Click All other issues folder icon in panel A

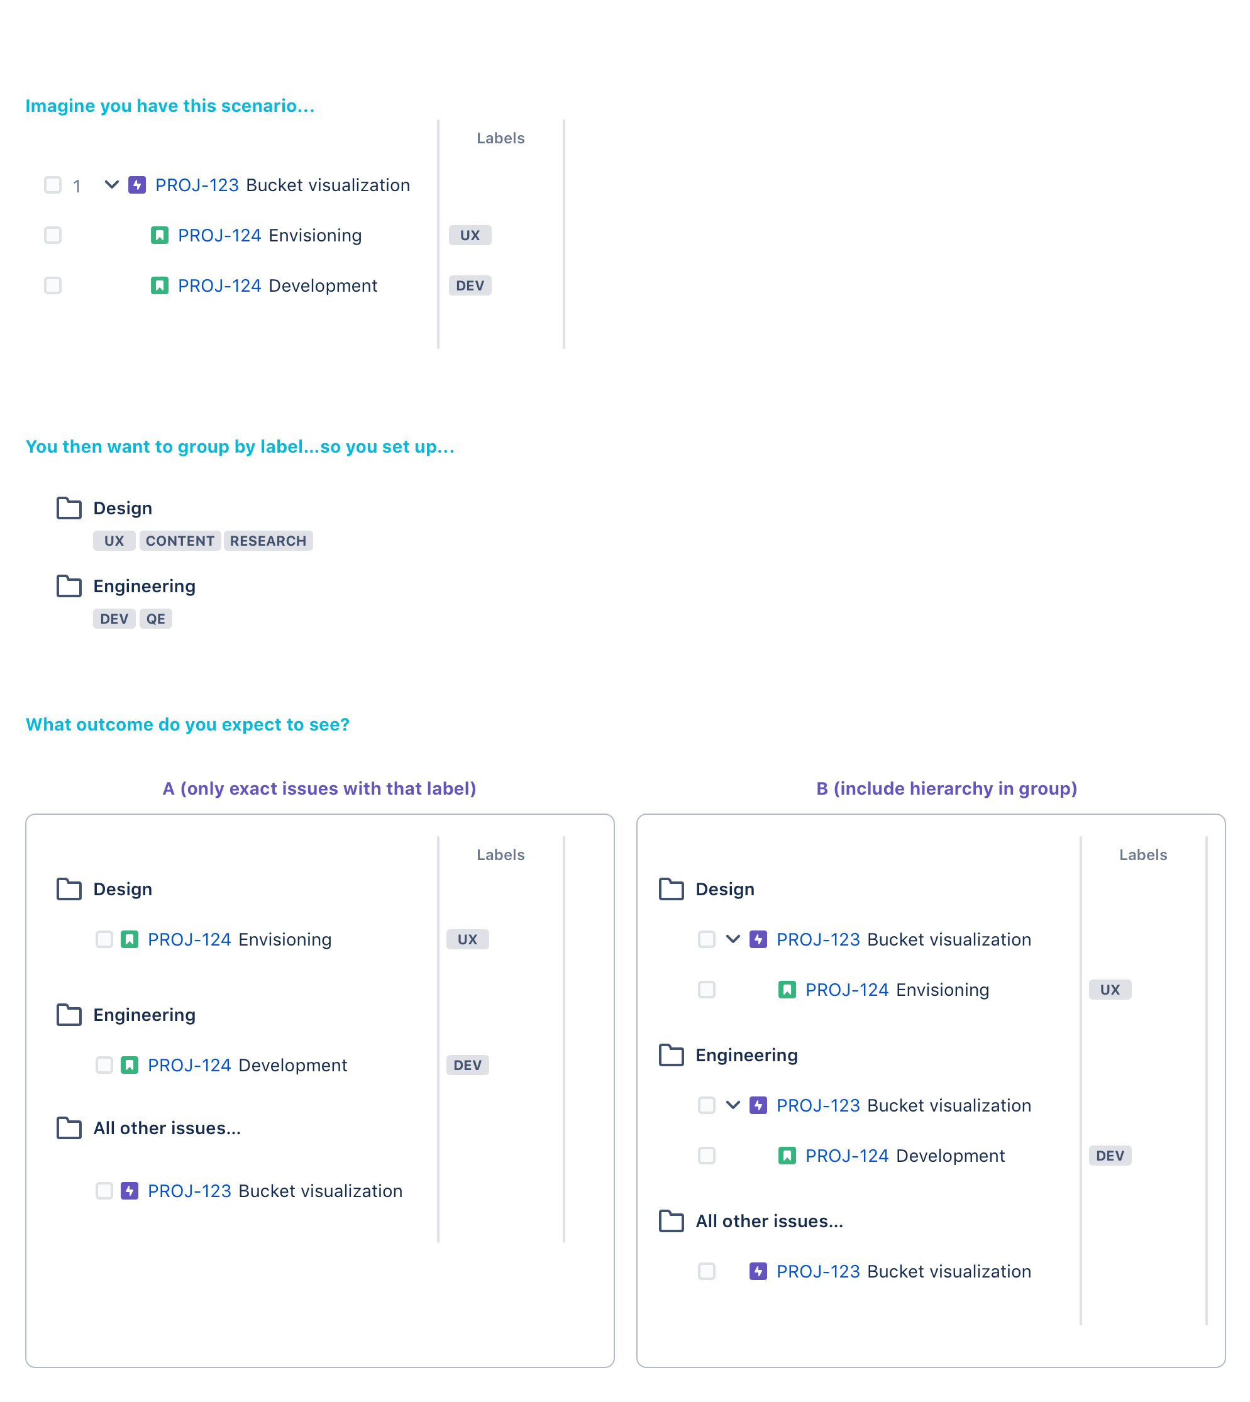69,1128
